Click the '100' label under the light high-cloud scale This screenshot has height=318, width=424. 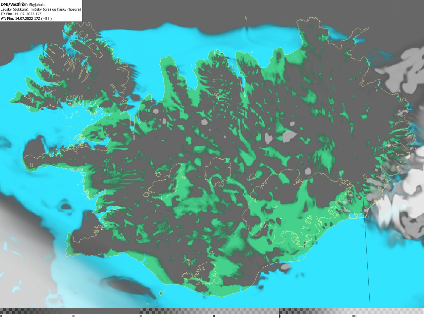coord(354,316)
